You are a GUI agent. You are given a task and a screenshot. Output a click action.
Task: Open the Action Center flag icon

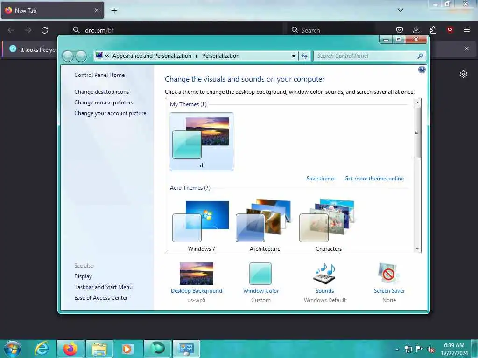(x=420, y=349)
